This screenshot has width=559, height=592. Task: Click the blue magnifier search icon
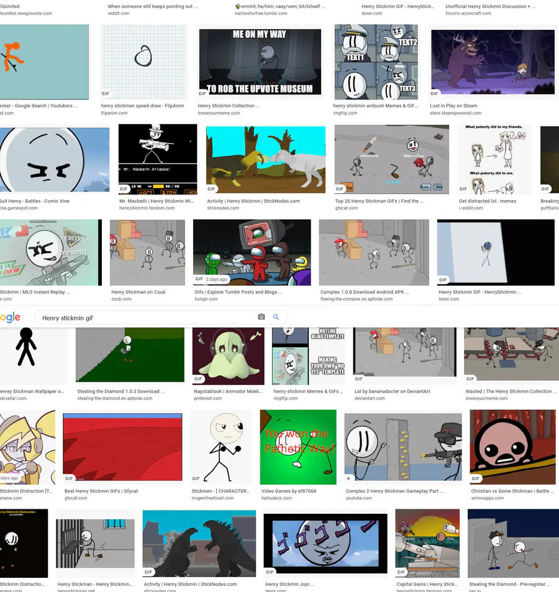pyautogui.click(x=276, y=317)
